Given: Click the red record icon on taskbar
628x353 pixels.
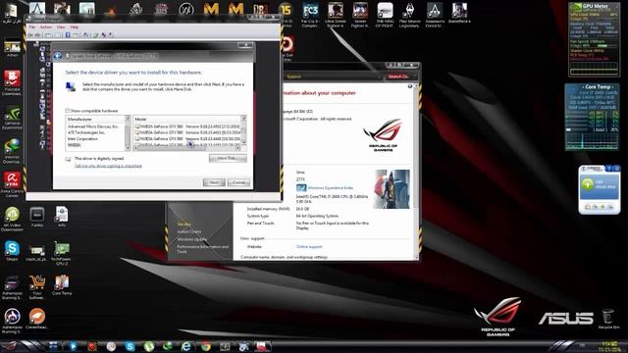Looking at the screenshot, I should click(x=91, y=346).
